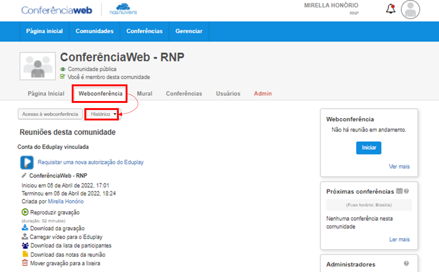Screen dimensions: 439x272
Task: Select the Webconferência tab
Action: [100, 94]
